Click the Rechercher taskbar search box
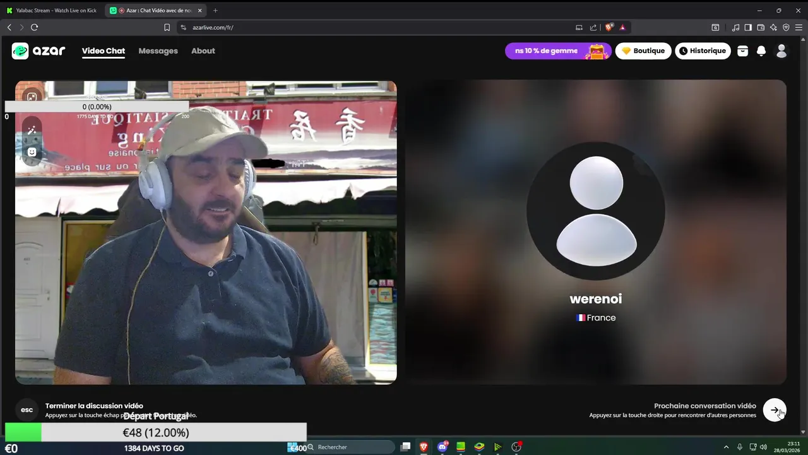The height and width of the screenshot is (455, 808). coord(350,447)
